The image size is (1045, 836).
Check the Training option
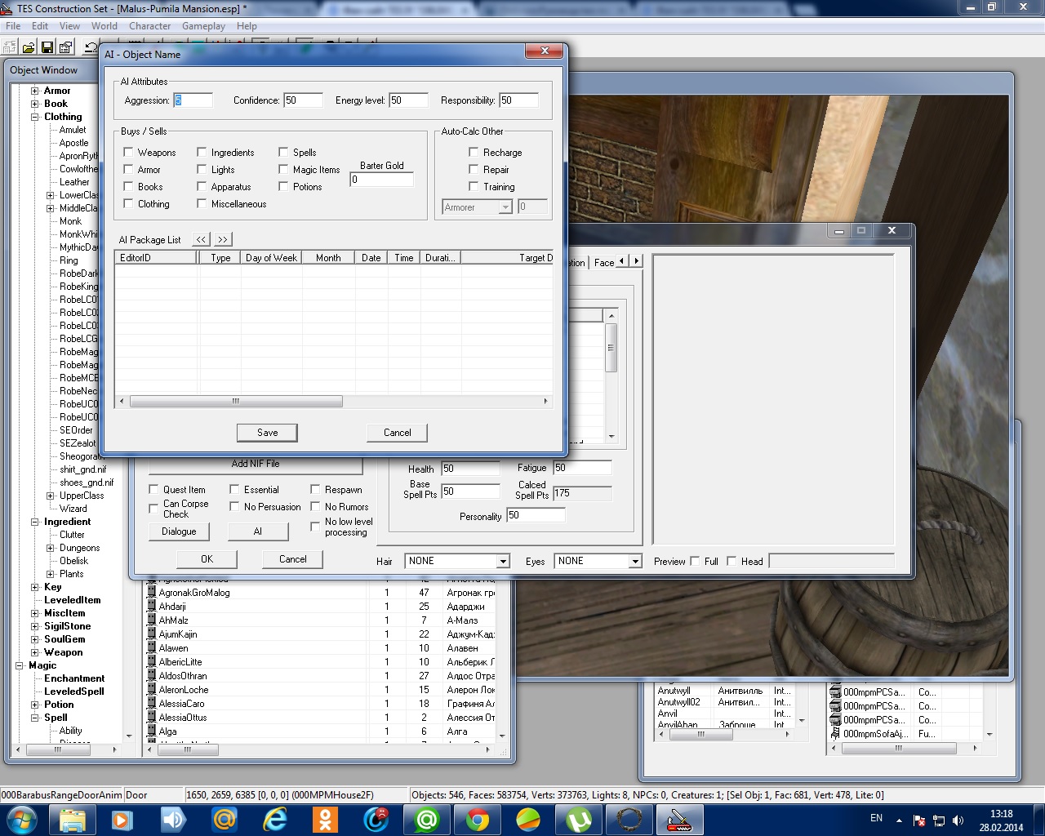point(474,186)
